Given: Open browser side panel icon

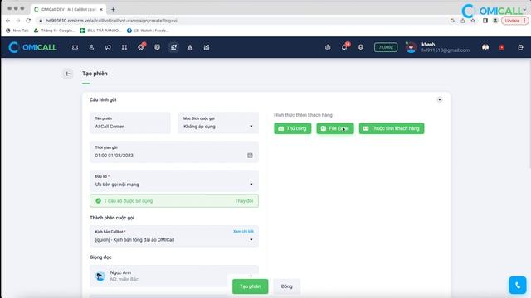Looking at the screenshot, I should (485, 21).
